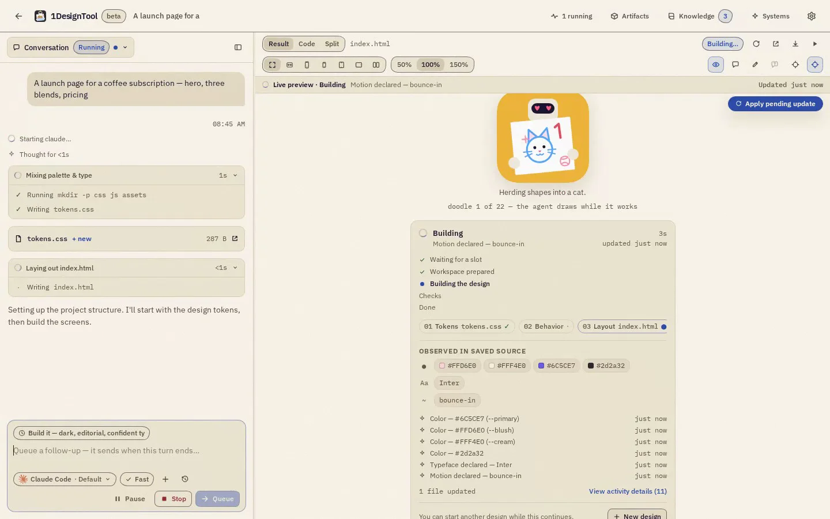This screenshot has width=830, height=519.
Task: Select the 100% zoom option
Action: 431,65
